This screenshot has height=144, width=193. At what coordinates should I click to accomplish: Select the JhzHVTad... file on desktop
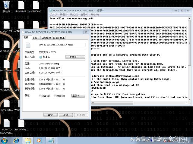click(21, 7)
